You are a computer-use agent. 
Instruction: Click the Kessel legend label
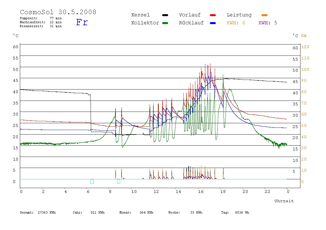coord(140,15)
